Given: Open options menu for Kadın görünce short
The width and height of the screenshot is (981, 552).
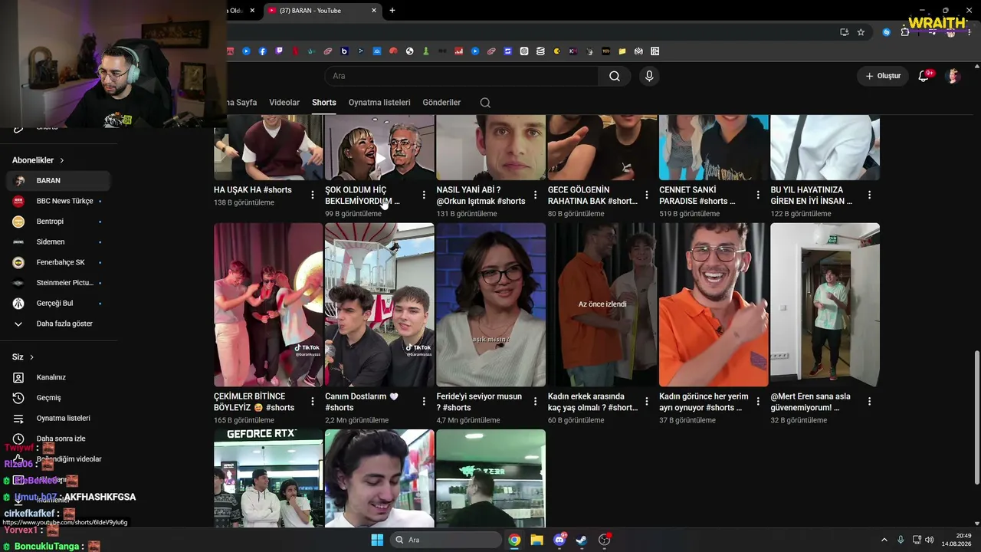Looking at the screenshot, I should point(758,401).
